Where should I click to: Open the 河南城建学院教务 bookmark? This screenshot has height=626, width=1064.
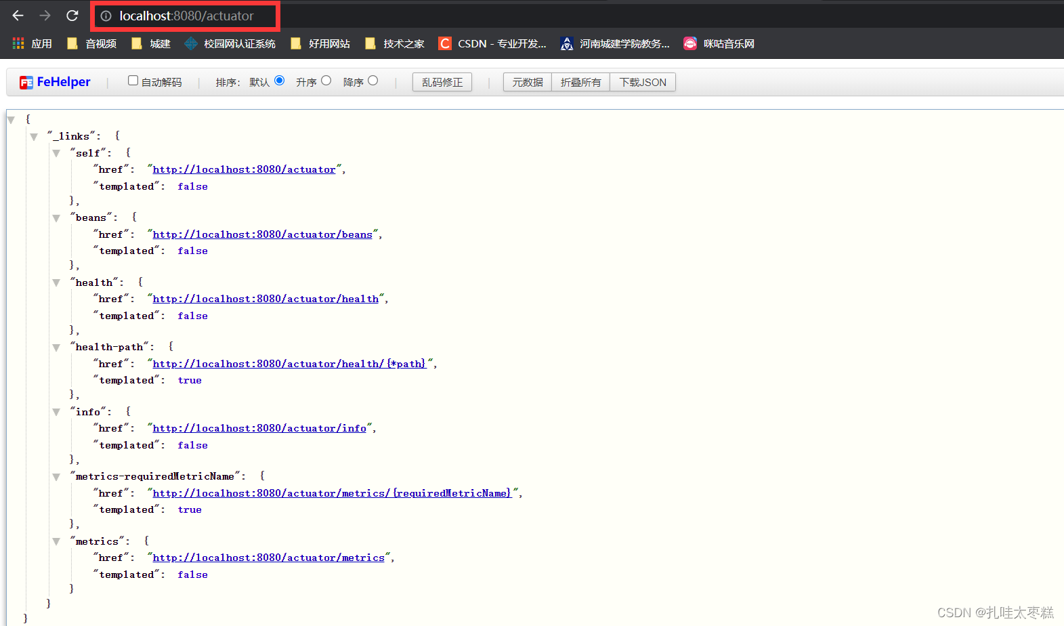[615, 43]
